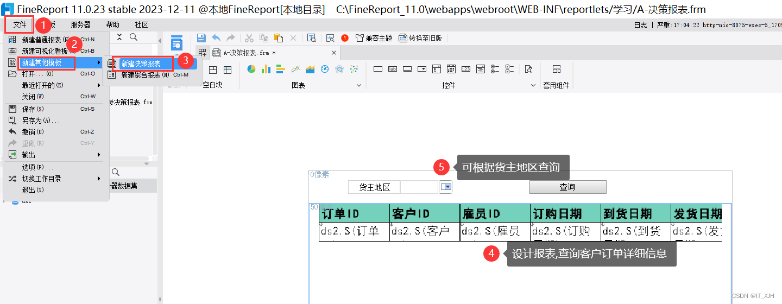This screenshot has width=782, height=304.
Task: Open the 文件 menu
Action: pos(20,24)
